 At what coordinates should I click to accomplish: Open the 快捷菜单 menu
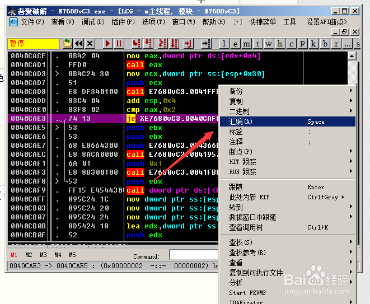[x=263, y=22]
